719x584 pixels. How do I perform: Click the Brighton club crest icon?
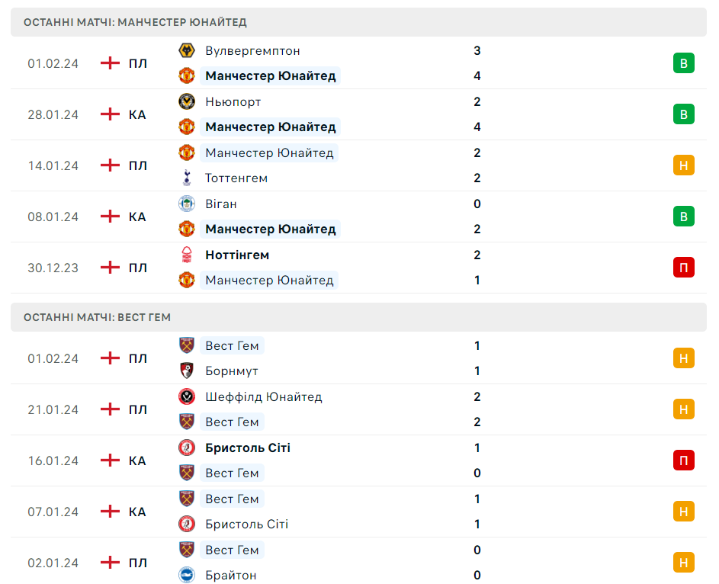187,576
